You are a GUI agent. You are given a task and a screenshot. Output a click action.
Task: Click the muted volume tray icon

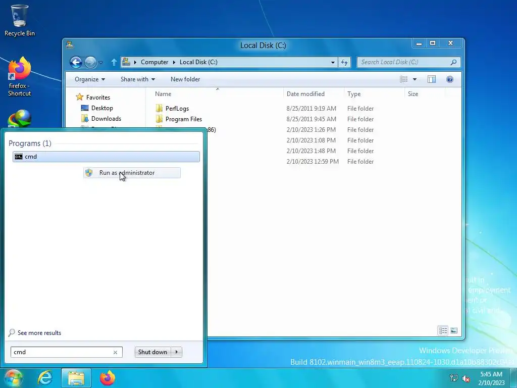(466, 378)
